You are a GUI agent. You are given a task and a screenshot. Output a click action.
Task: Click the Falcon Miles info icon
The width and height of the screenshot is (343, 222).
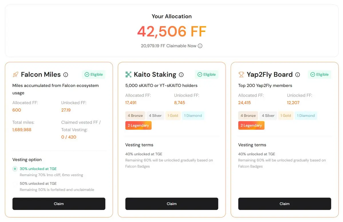[66, 75]
